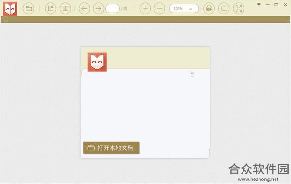The image size is (291, 184).
Task: Enter fullscreen mode icon
Action: point(239,9)
